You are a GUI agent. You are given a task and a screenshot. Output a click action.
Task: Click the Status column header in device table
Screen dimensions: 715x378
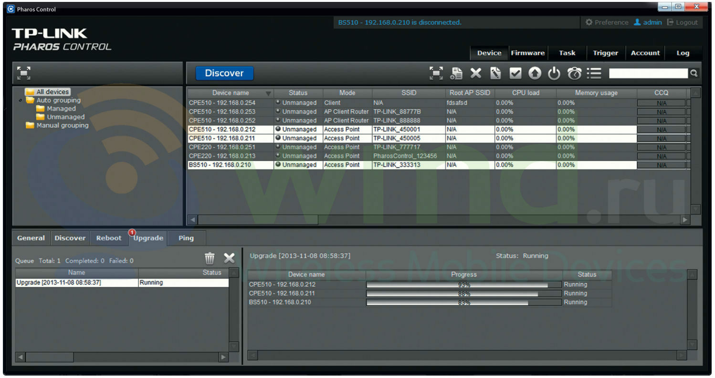298,93
